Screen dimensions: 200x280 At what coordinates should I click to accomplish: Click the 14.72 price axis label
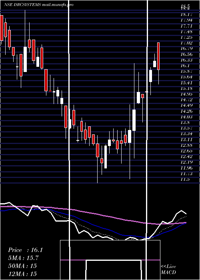(186, 100)
